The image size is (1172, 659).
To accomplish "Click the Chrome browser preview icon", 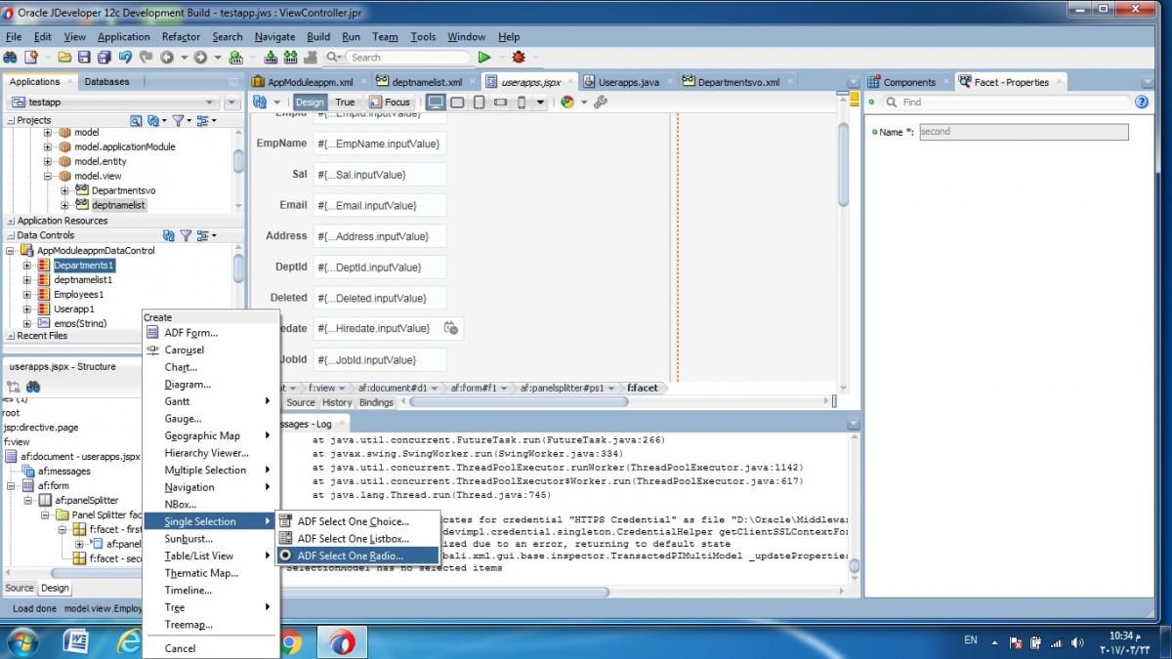I will (567, 102).
